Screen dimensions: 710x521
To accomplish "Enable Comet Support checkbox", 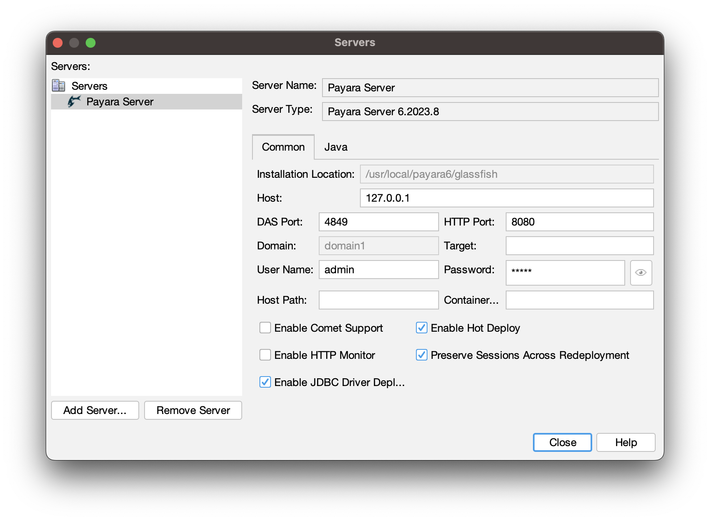I will [265, 328].
